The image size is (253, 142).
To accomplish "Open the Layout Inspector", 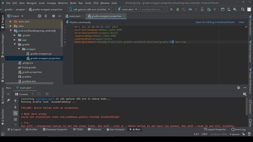I will (215, 129).
